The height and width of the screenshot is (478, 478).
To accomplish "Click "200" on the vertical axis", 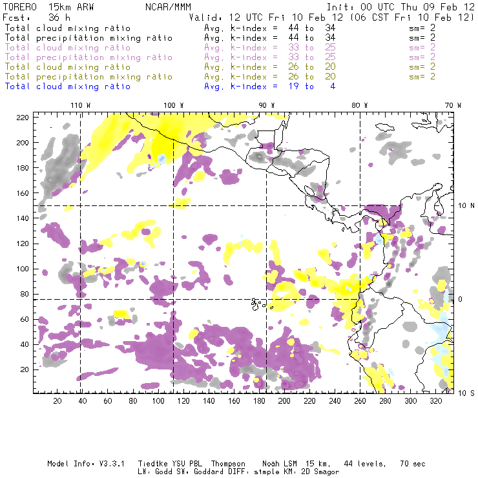I will [x=23, y=143].
